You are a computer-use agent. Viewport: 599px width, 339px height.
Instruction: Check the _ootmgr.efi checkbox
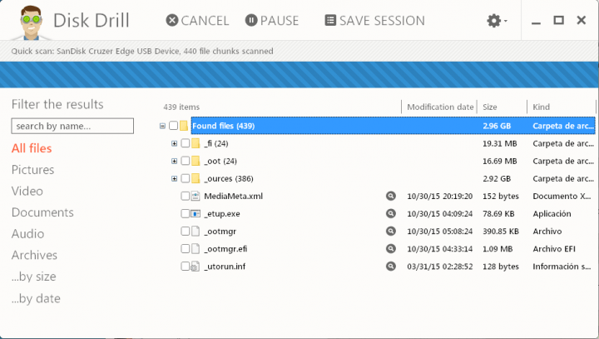pos(186,249)
